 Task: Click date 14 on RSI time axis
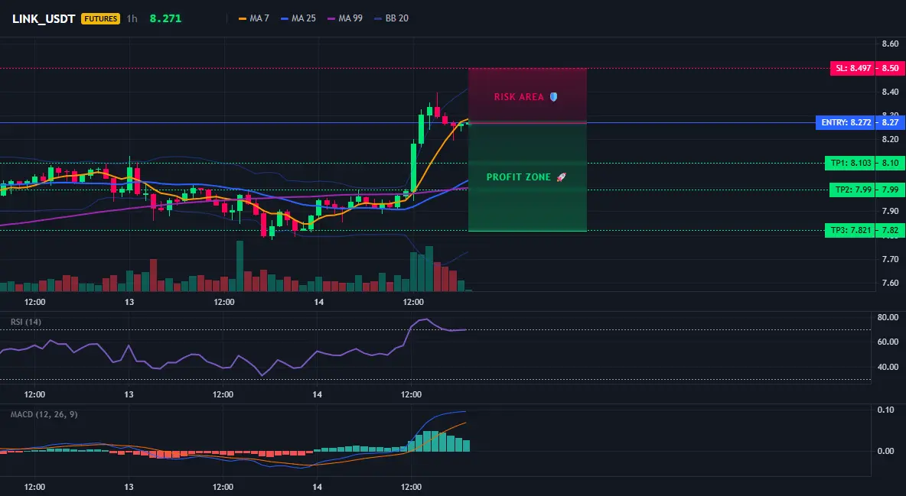pyautogui.click(x=318, y=394)
